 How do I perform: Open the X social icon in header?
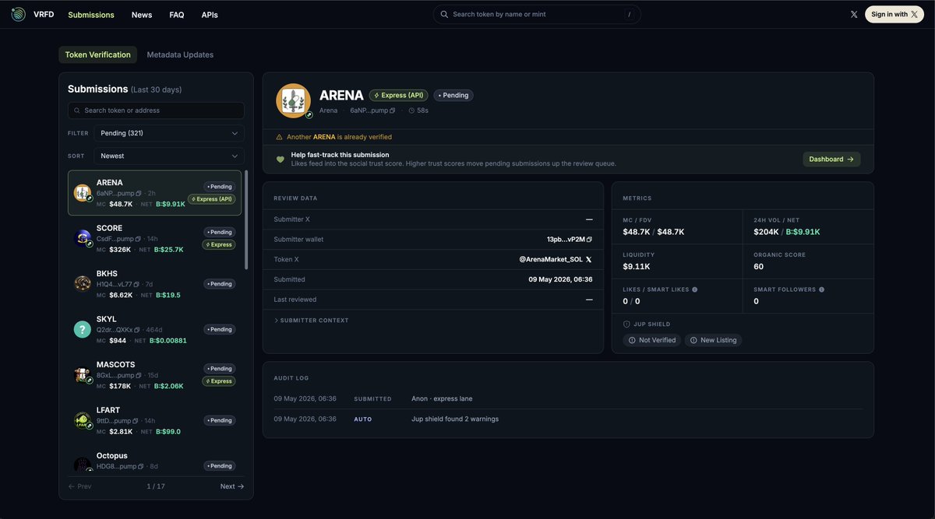854,14
